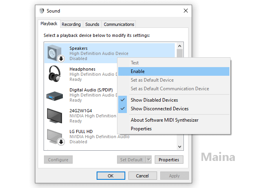
Task: Select Set as Default Device menu entry
Action: click(x=174, y=80)
